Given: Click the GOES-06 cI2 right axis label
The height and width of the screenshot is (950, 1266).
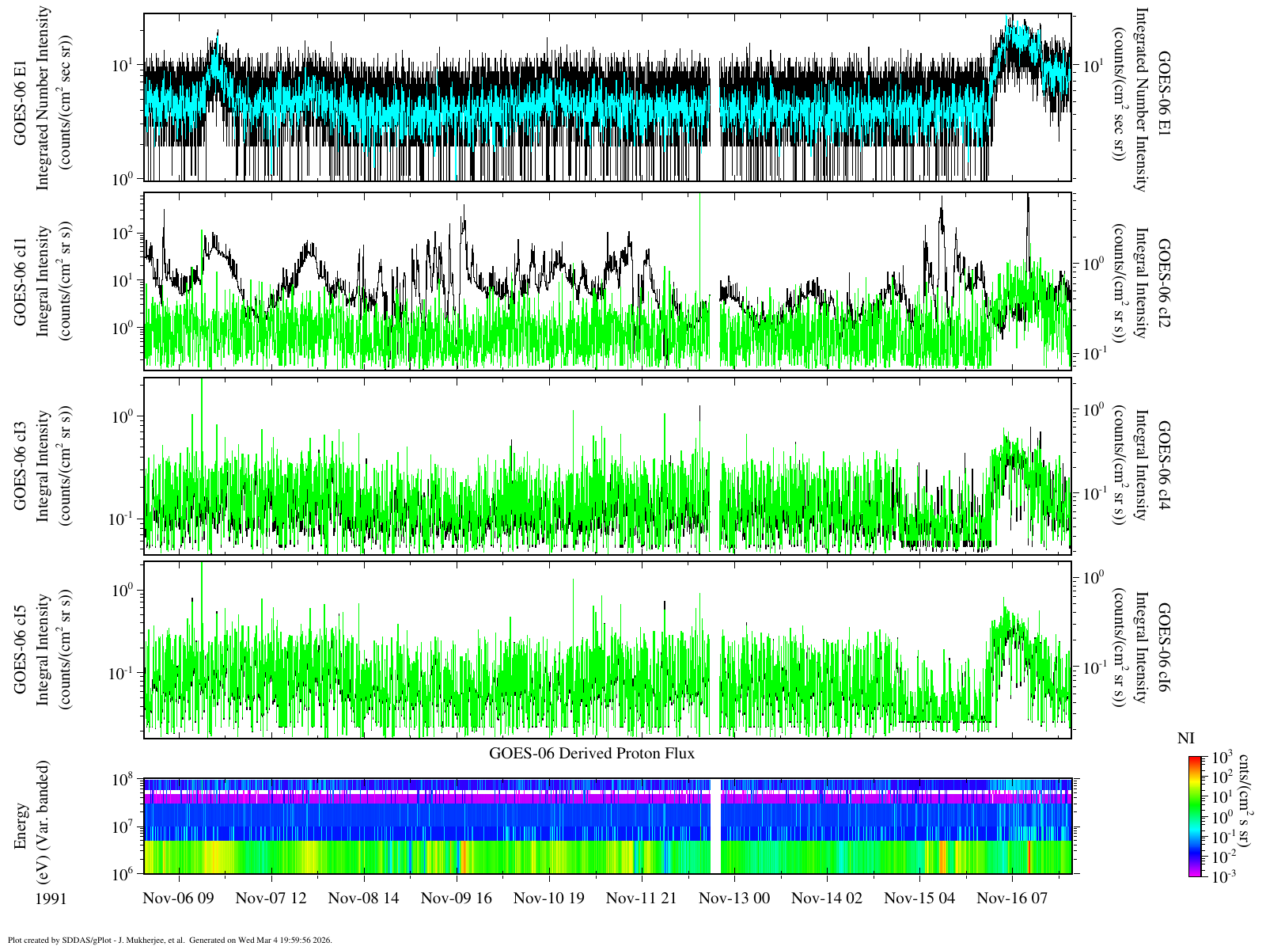Looking at the screenshot, I should coord(1164,281).
